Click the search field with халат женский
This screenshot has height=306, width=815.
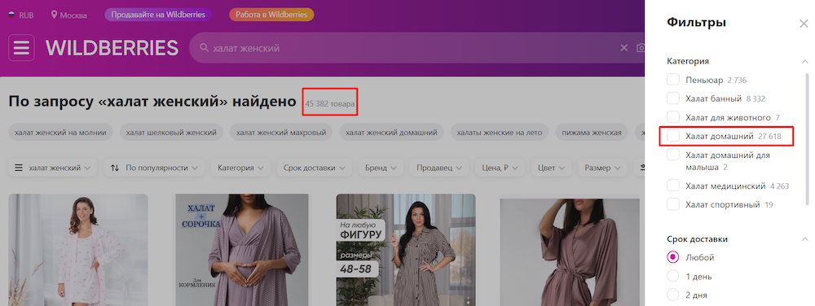coord(411,48)
